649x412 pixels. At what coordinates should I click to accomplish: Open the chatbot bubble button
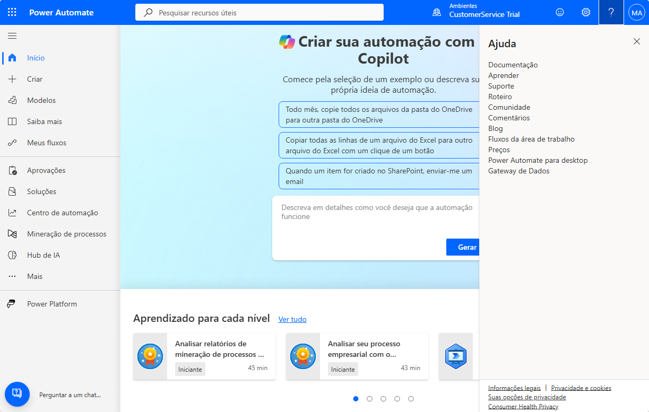(x=17, y=394)
